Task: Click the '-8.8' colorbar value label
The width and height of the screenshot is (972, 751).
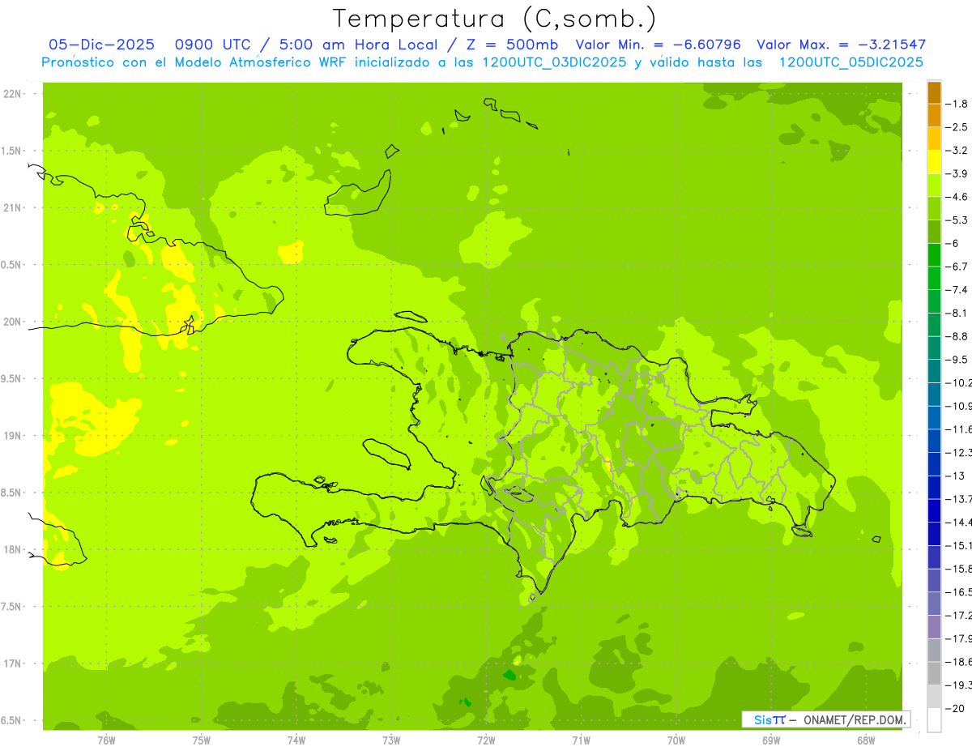Action: (x=957, y=336)
